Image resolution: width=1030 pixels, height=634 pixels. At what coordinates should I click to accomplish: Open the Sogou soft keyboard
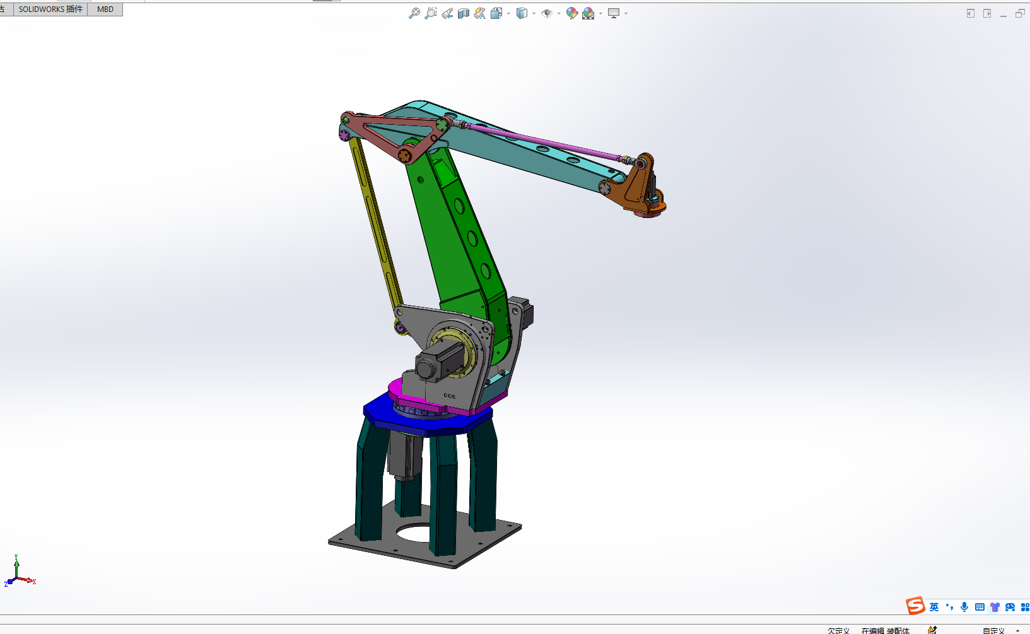coord(980,607)
